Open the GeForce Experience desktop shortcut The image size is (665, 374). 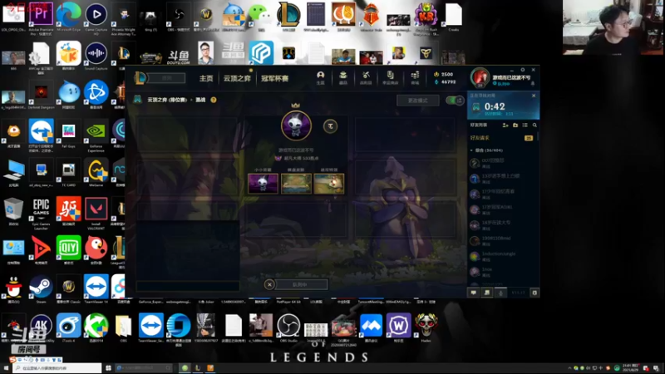click(96, 135)
